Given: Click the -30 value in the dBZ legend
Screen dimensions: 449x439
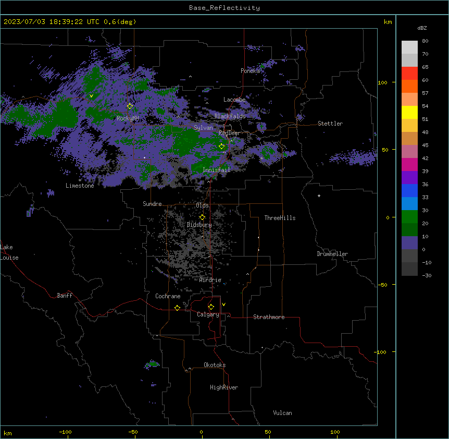Looking at the screenshot, I should 427,275.
